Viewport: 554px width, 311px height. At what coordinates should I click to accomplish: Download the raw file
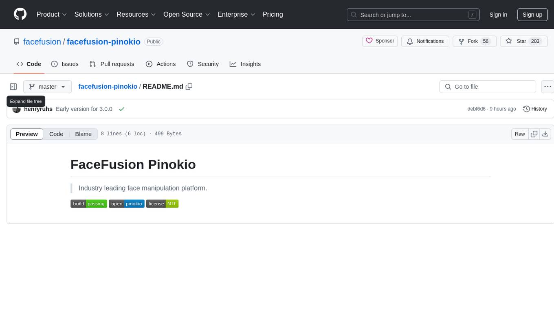tap(545, 134)
